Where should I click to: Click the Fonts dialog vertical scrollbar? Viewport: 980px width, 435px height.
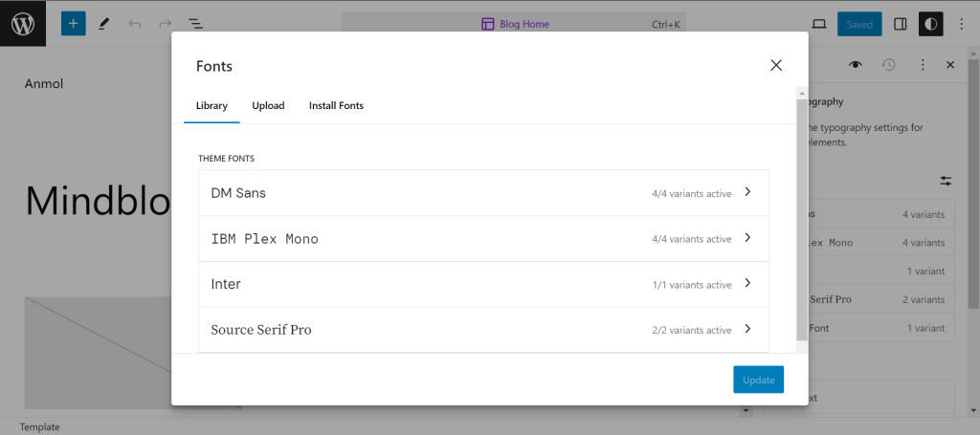pos(802,220)
